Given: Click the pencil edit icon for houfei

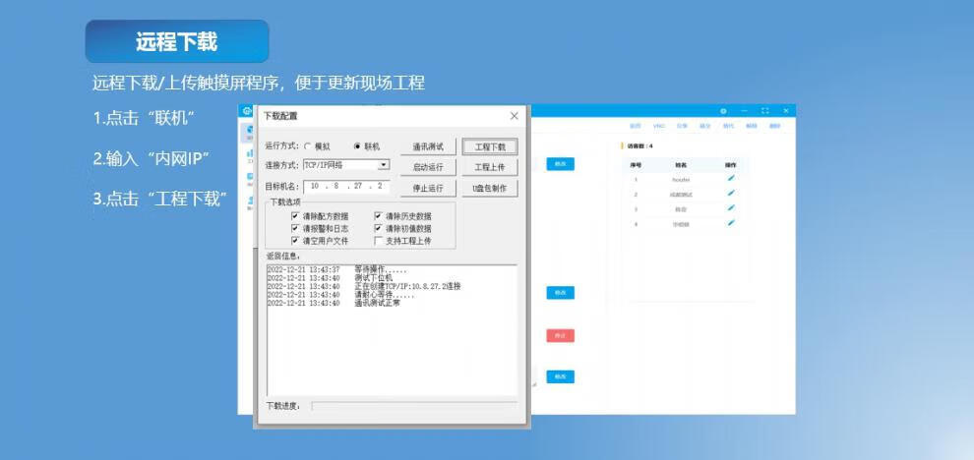Looking at the screenshot, I should tap(730, 179).
